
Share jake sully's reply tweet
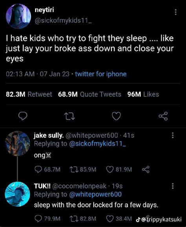point(146,169)
